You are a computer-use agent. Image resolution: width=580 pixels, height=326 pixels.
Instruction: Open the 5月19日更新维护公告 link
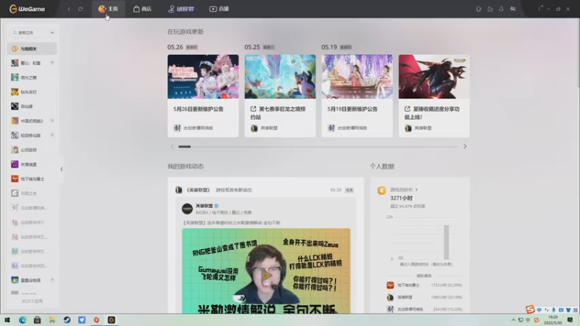click(x=352, y=109)
